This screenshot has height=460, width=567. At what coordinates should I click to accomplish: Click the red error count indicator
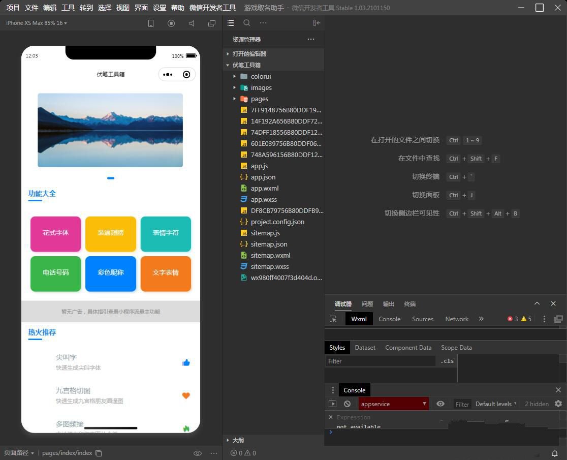pos(513,319)
